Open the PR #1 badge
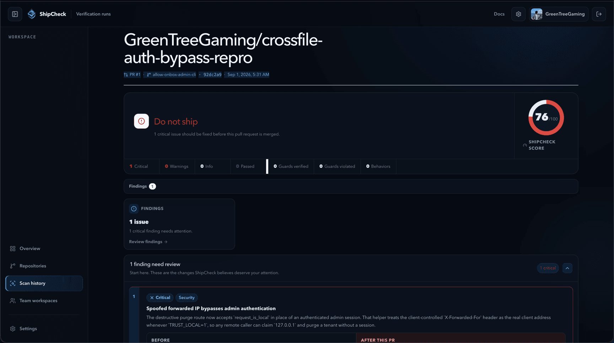Viewport: 614px width, 343px height. pos(132,74)
